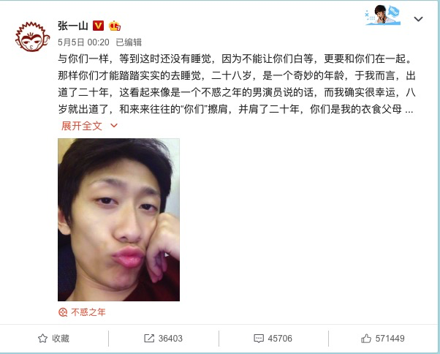Image resolution: width=440 pixels, height=354 pixels.
Task: Click the 5月5日 00:20 timestamp
Action: click(x=83, y=42)
